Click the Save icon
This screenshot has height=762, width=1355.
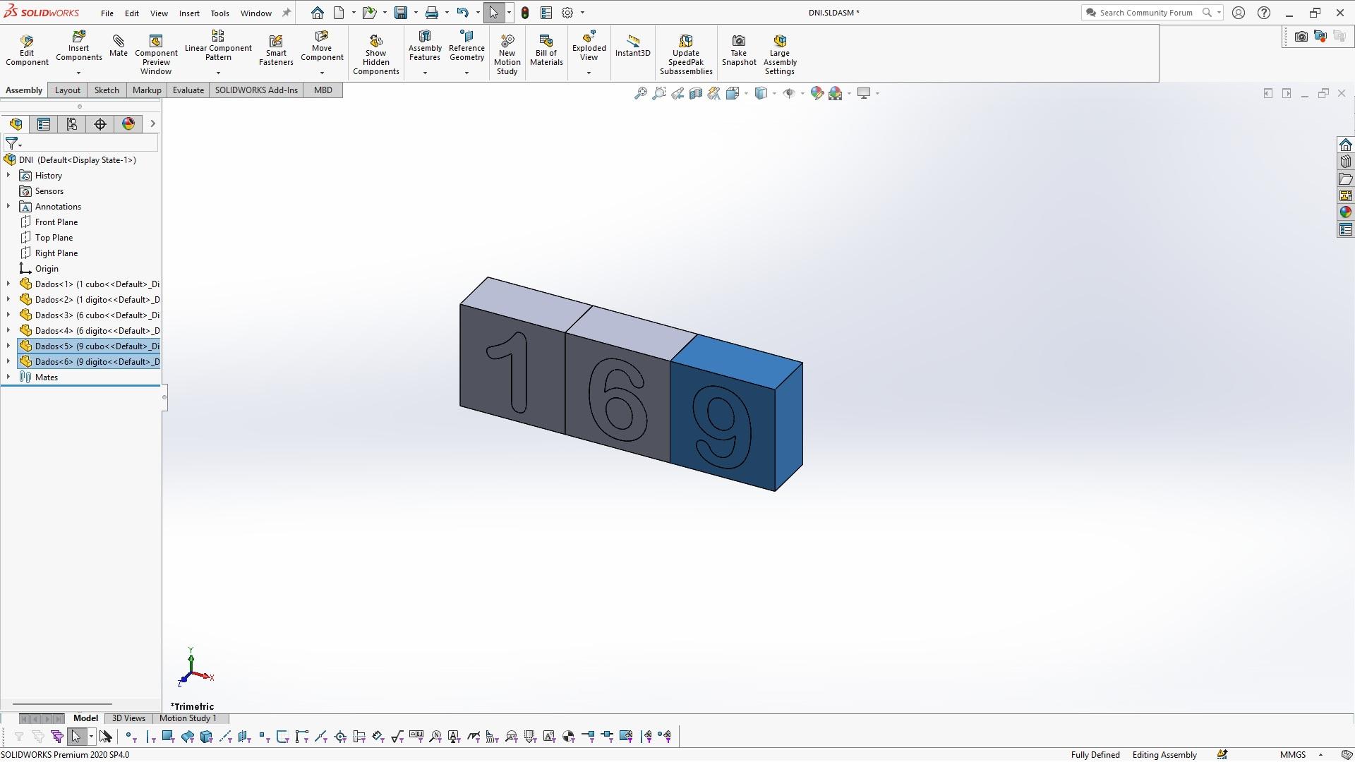tap(401, 13)
